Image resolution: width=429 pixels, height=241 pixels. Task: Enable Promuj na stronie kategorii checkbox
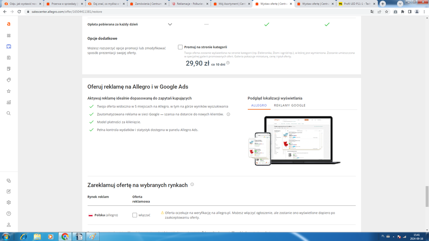[x=180, y=47]
